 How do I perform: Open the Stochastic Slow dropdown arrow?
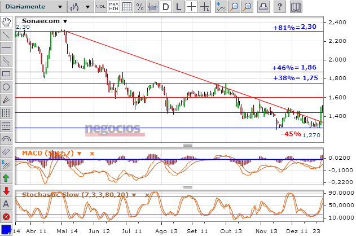coord(134,195)
